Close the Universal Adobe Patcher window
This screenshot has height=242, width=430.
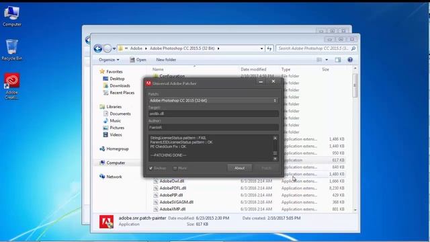pos(273,81)
